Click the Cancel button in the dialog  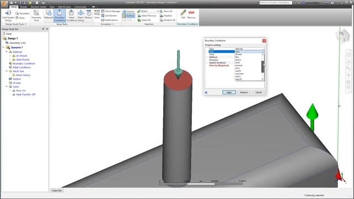coord(258,92)
